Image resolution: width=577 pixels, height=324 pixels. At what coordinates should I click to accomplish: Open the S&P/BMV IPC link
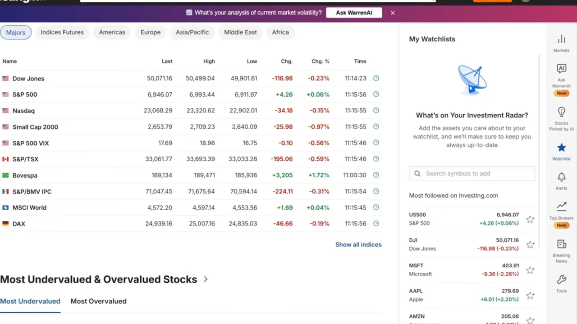(32, 192)
